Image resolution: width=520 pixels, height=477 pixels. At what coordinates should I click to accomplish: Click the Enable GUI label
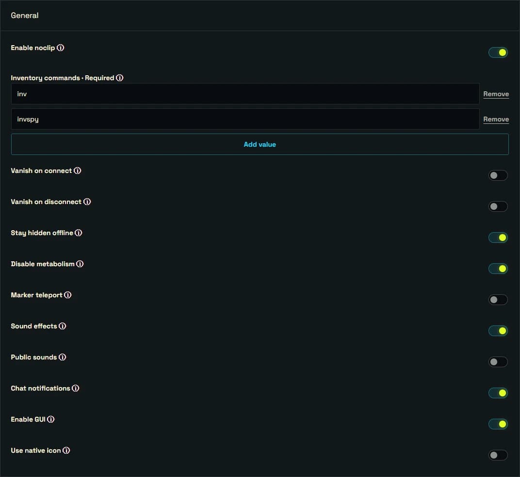point(28,420)
